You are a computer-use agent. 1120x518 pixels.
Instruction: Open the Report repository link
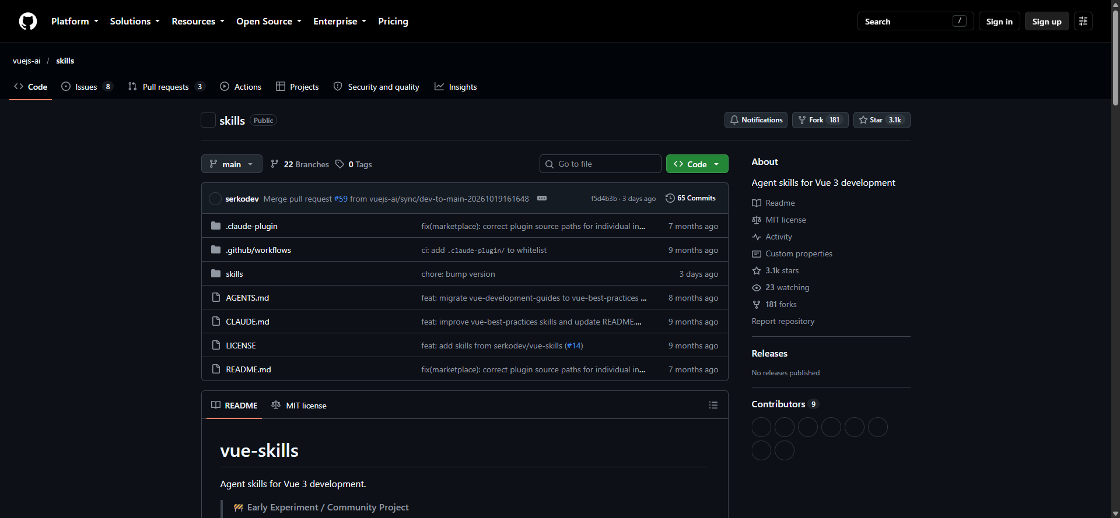pos(783,321)
